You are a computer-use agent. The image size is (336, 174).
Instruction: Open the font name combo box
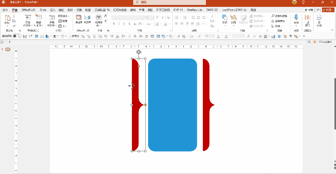point(128,17)
